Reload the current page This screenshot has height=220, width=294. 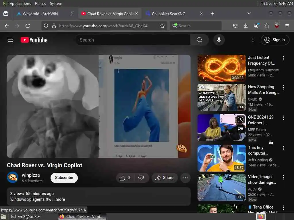[x=28, y=26]
